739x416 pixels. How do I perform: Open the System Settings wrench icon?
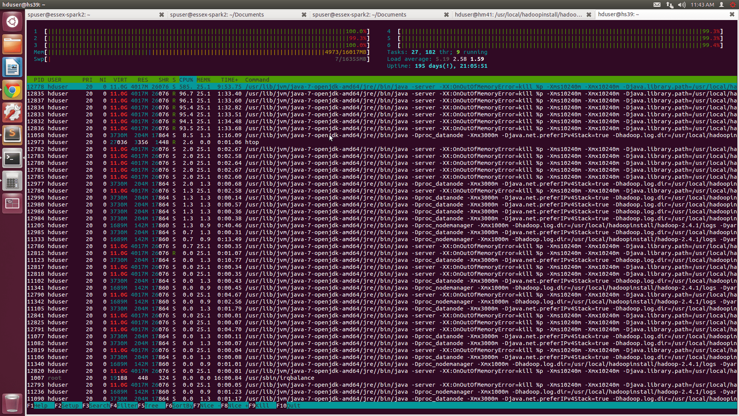(x=12, y=112)
